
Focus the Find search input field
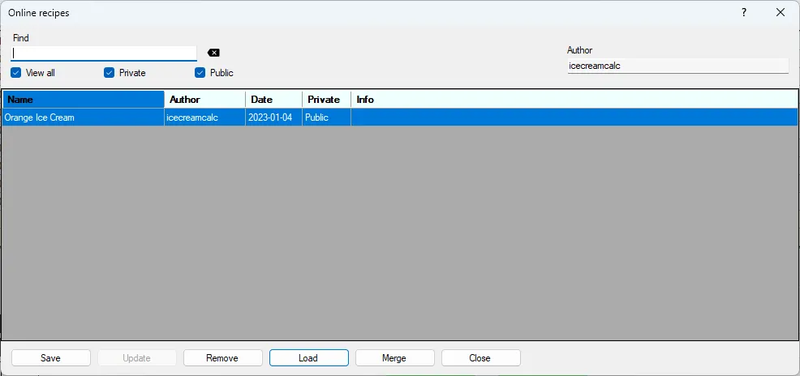[x=104, y=53]
